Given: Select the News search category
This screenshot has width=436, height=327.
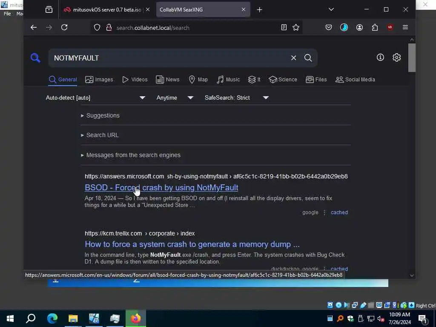Looking at the screenshot, I should click(x=168, y=80).
